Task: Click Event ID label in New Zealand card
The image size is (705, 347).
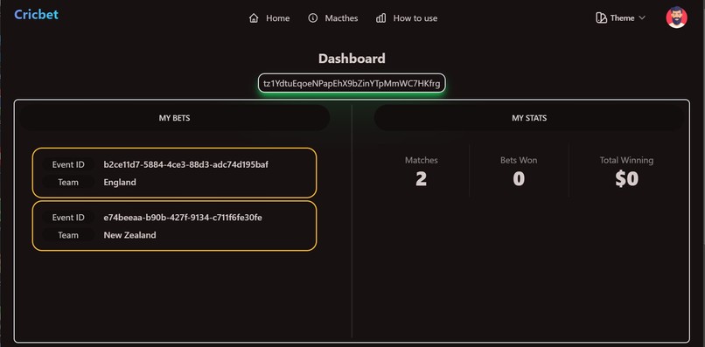Action: pyautogui.click(x=68, y=218)
